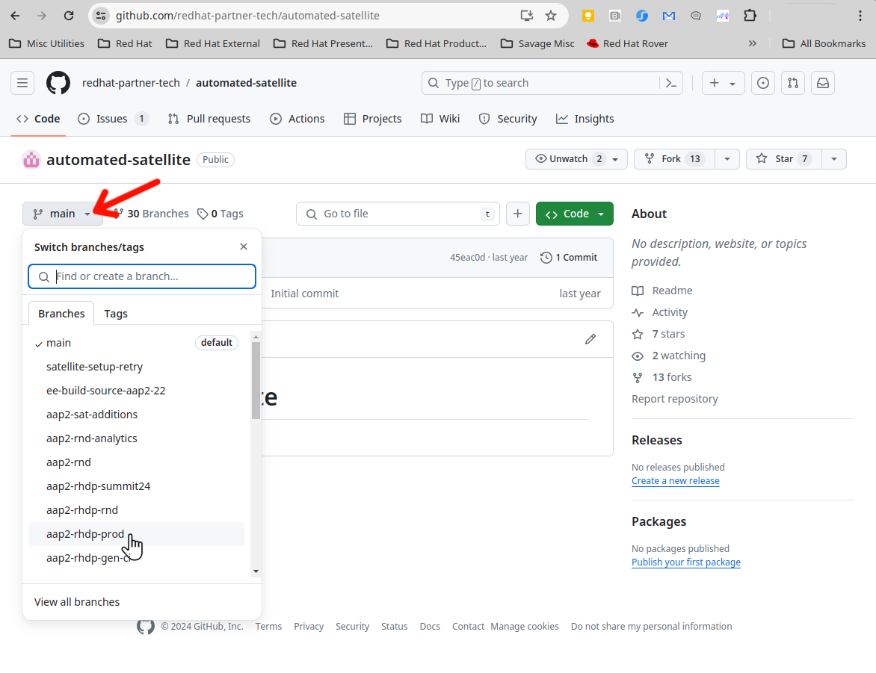Click View all branches

(x=77, y=602)
